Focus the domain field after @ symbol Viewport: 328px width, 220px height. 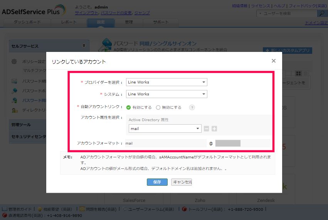(243, 143)
